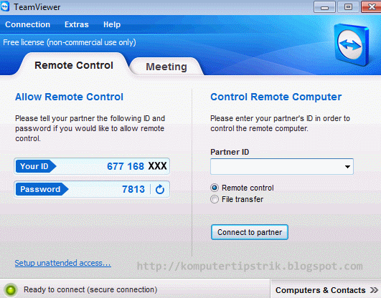
Task: Click the Computers & Contacts label
Action: [x=321, y=290]
